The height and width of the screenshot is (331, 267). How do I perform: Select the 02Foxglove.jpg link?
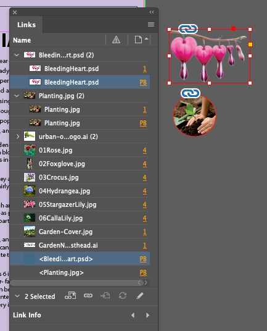point(80,164)
